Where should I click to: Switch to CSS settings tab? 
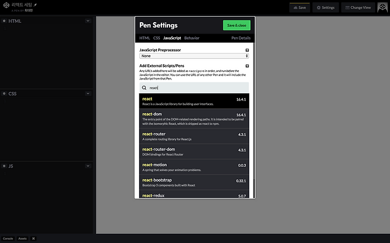tap(157, 38)
